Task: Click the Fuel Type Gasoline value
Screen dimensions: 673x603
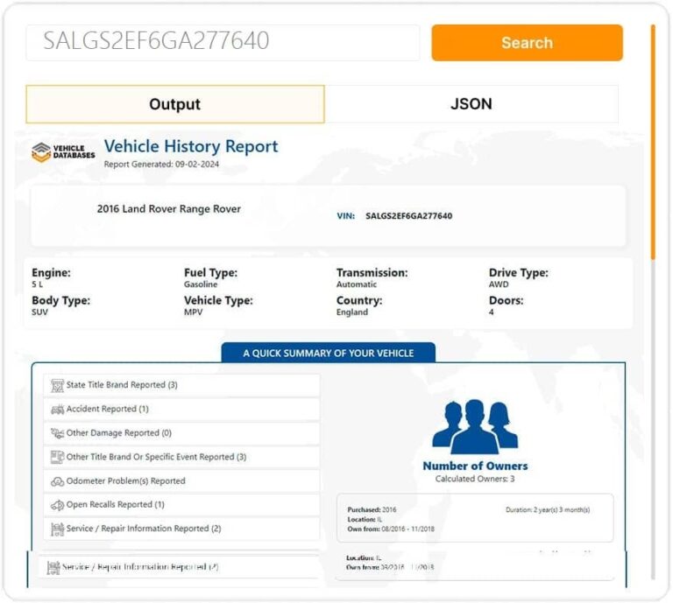Action: [201, 284]
